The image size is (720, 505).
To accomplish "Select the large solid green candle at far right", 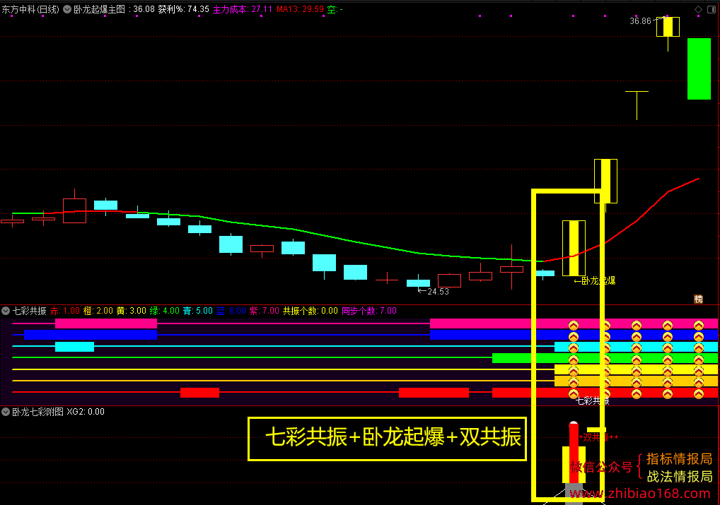I will (x=699, y=69).
